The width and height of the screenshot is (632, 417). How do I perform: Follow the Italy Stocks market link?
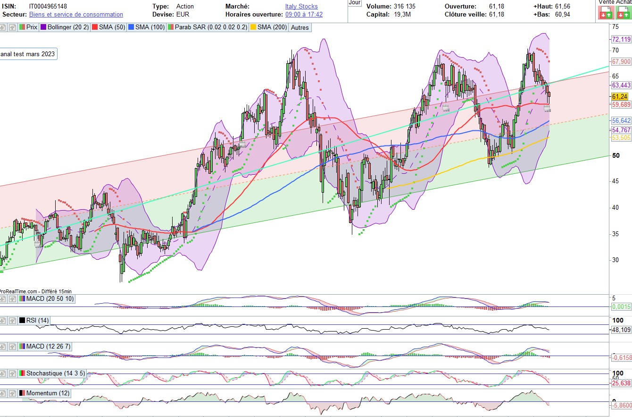pos(301,7)
